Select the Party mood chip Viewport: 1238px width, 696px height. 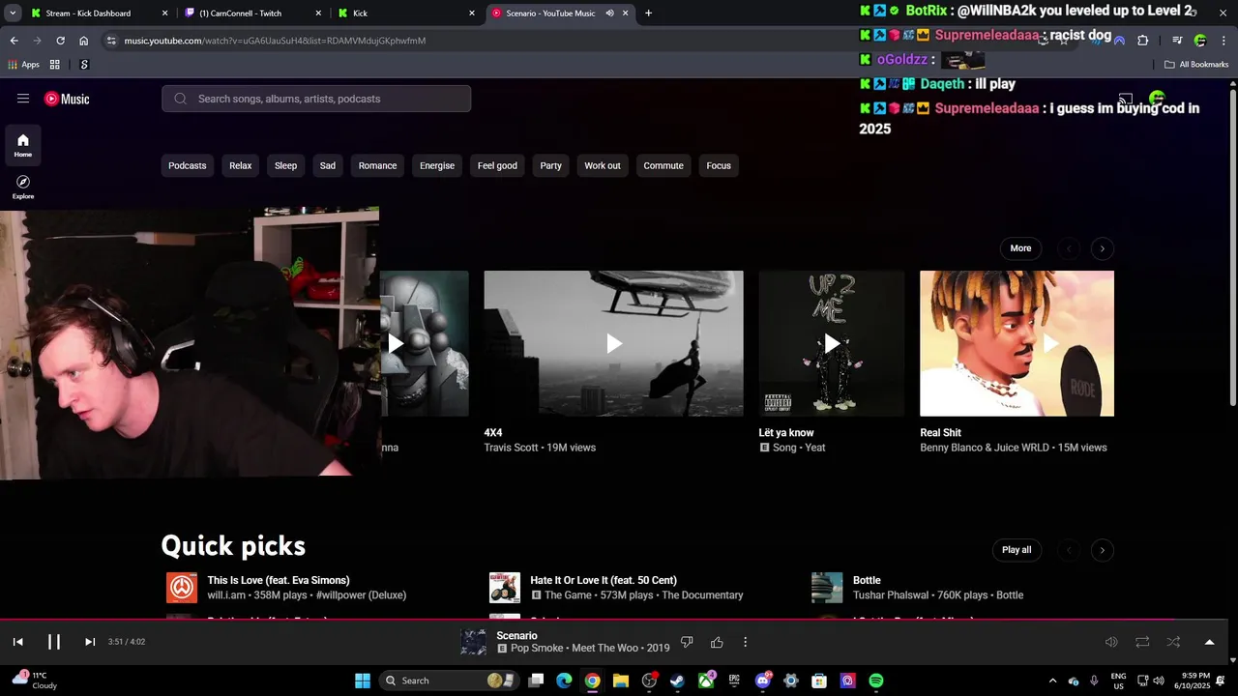550,165
